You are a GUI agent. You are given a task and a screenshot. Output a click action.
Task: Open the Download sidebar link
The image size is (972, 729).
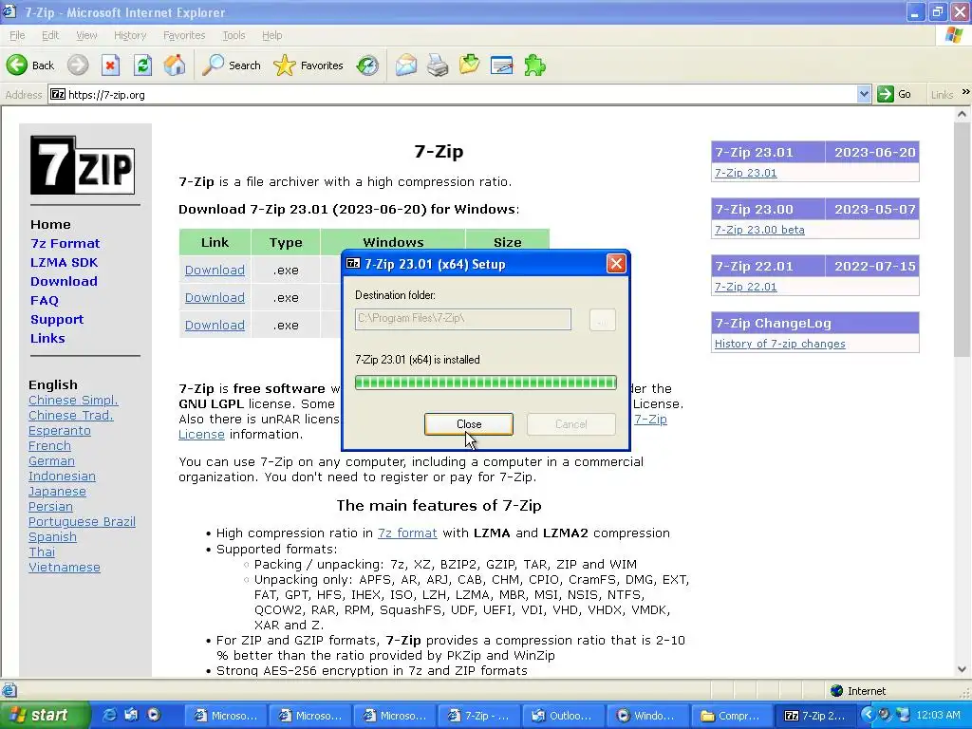pyautogui.click(x=64, y=281)
